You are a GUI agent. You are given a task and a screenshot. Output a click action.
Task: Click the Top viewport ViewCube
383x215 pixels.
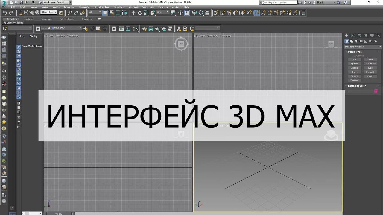coord(181,44)
